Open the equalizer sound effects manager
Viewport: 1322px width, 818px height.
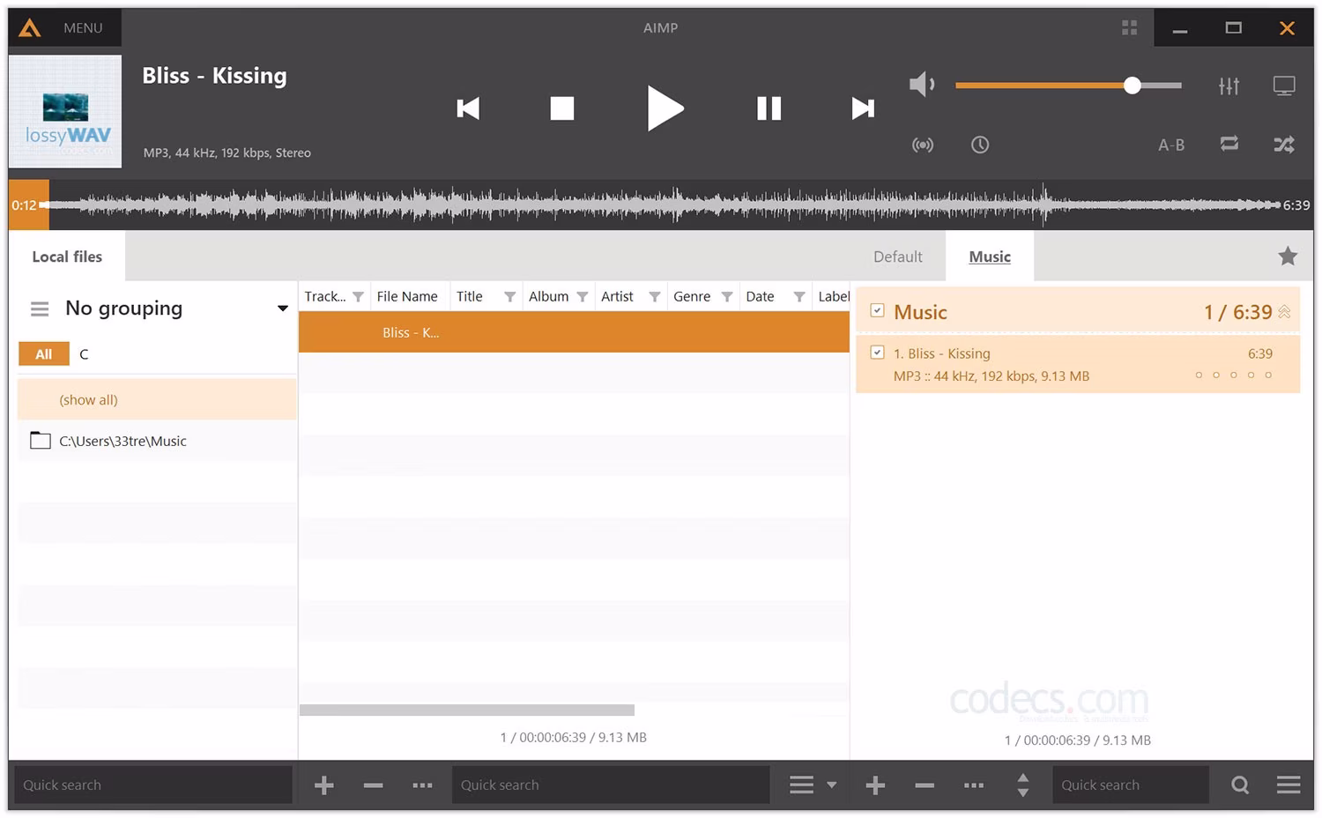(1229, 86)
